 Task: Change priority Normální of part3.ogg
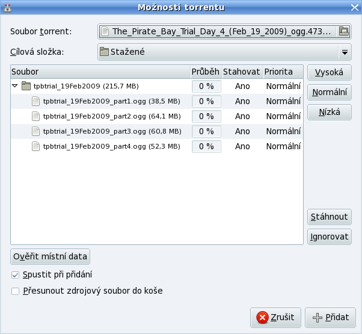click(283, 131)
